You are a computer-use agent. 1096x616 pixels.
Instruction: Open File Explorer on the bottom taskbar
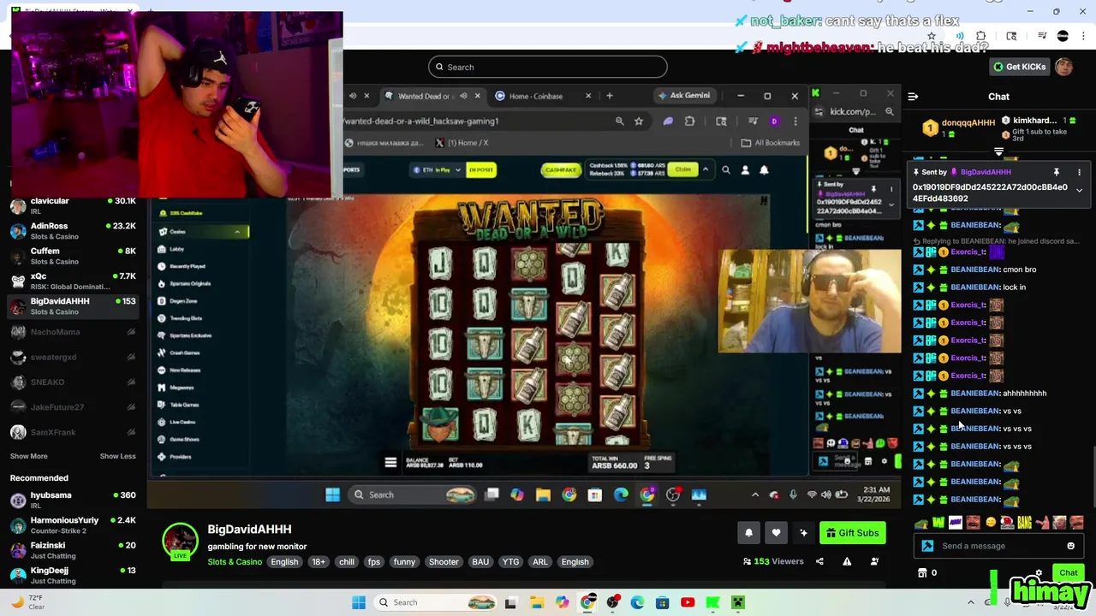point(537,602)
